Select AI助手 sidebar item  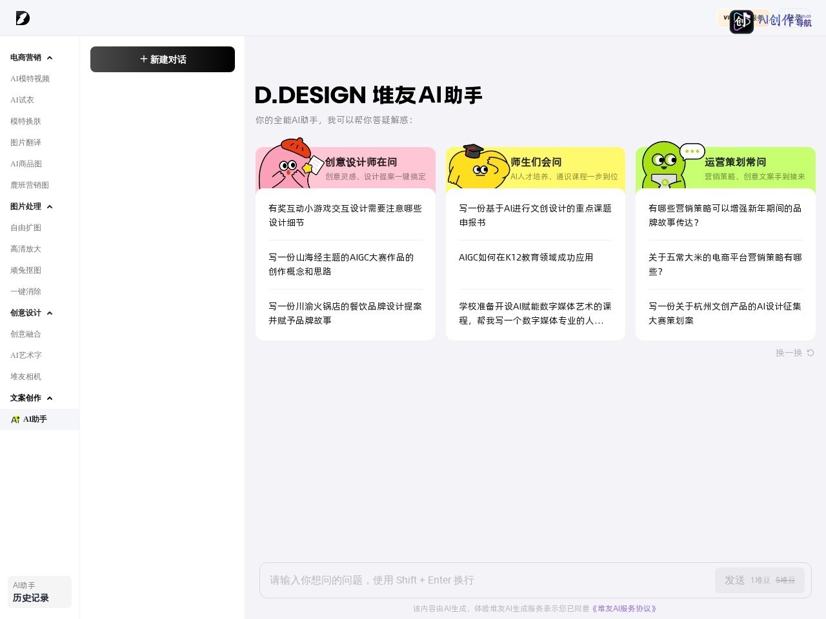tap(39, 419)
